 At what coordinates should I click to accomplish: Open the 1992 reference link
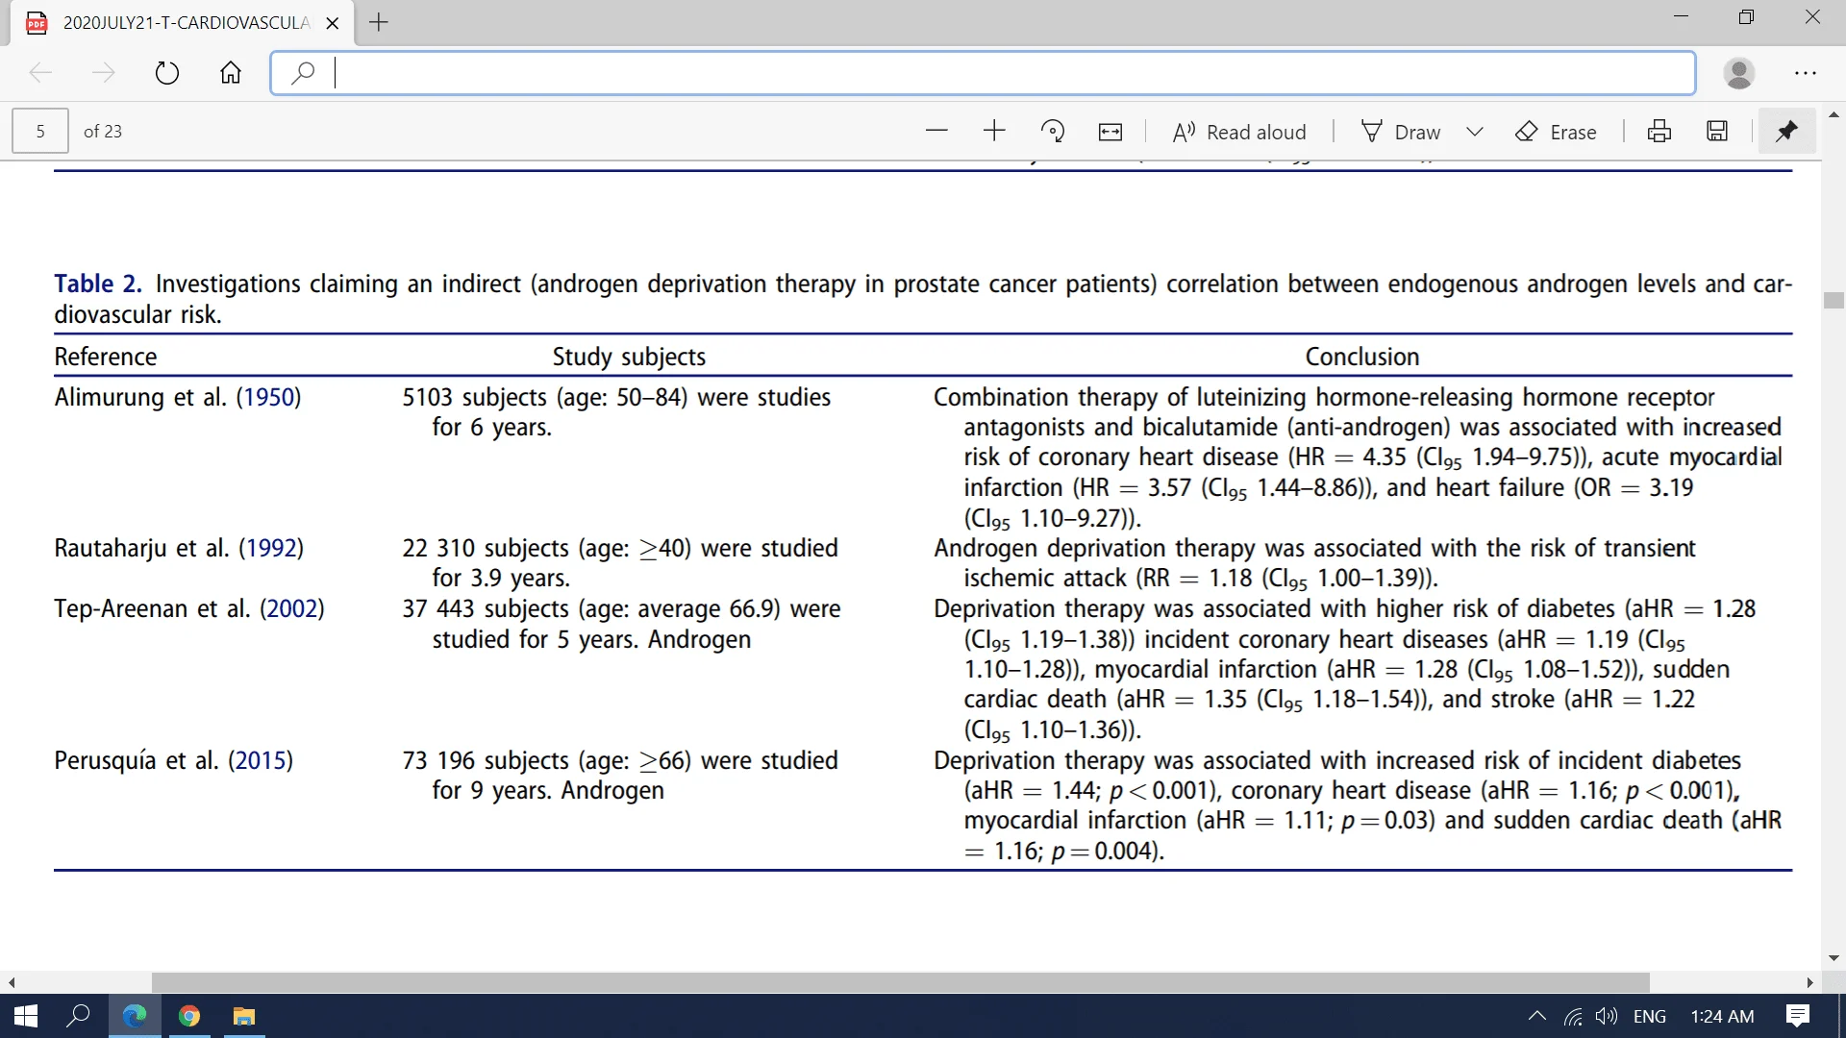271,548
